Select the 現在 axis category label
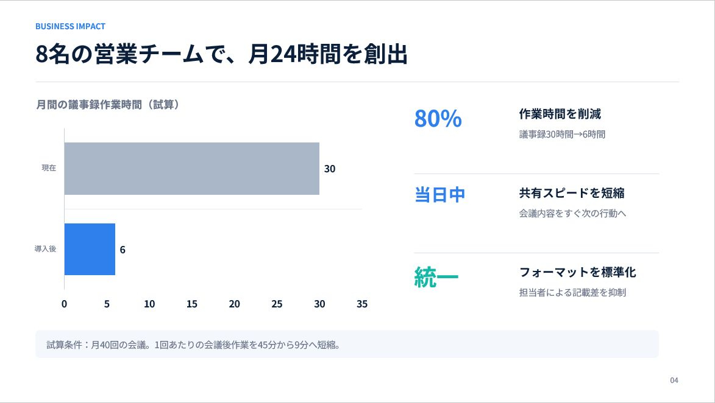 tap(49, 168)
